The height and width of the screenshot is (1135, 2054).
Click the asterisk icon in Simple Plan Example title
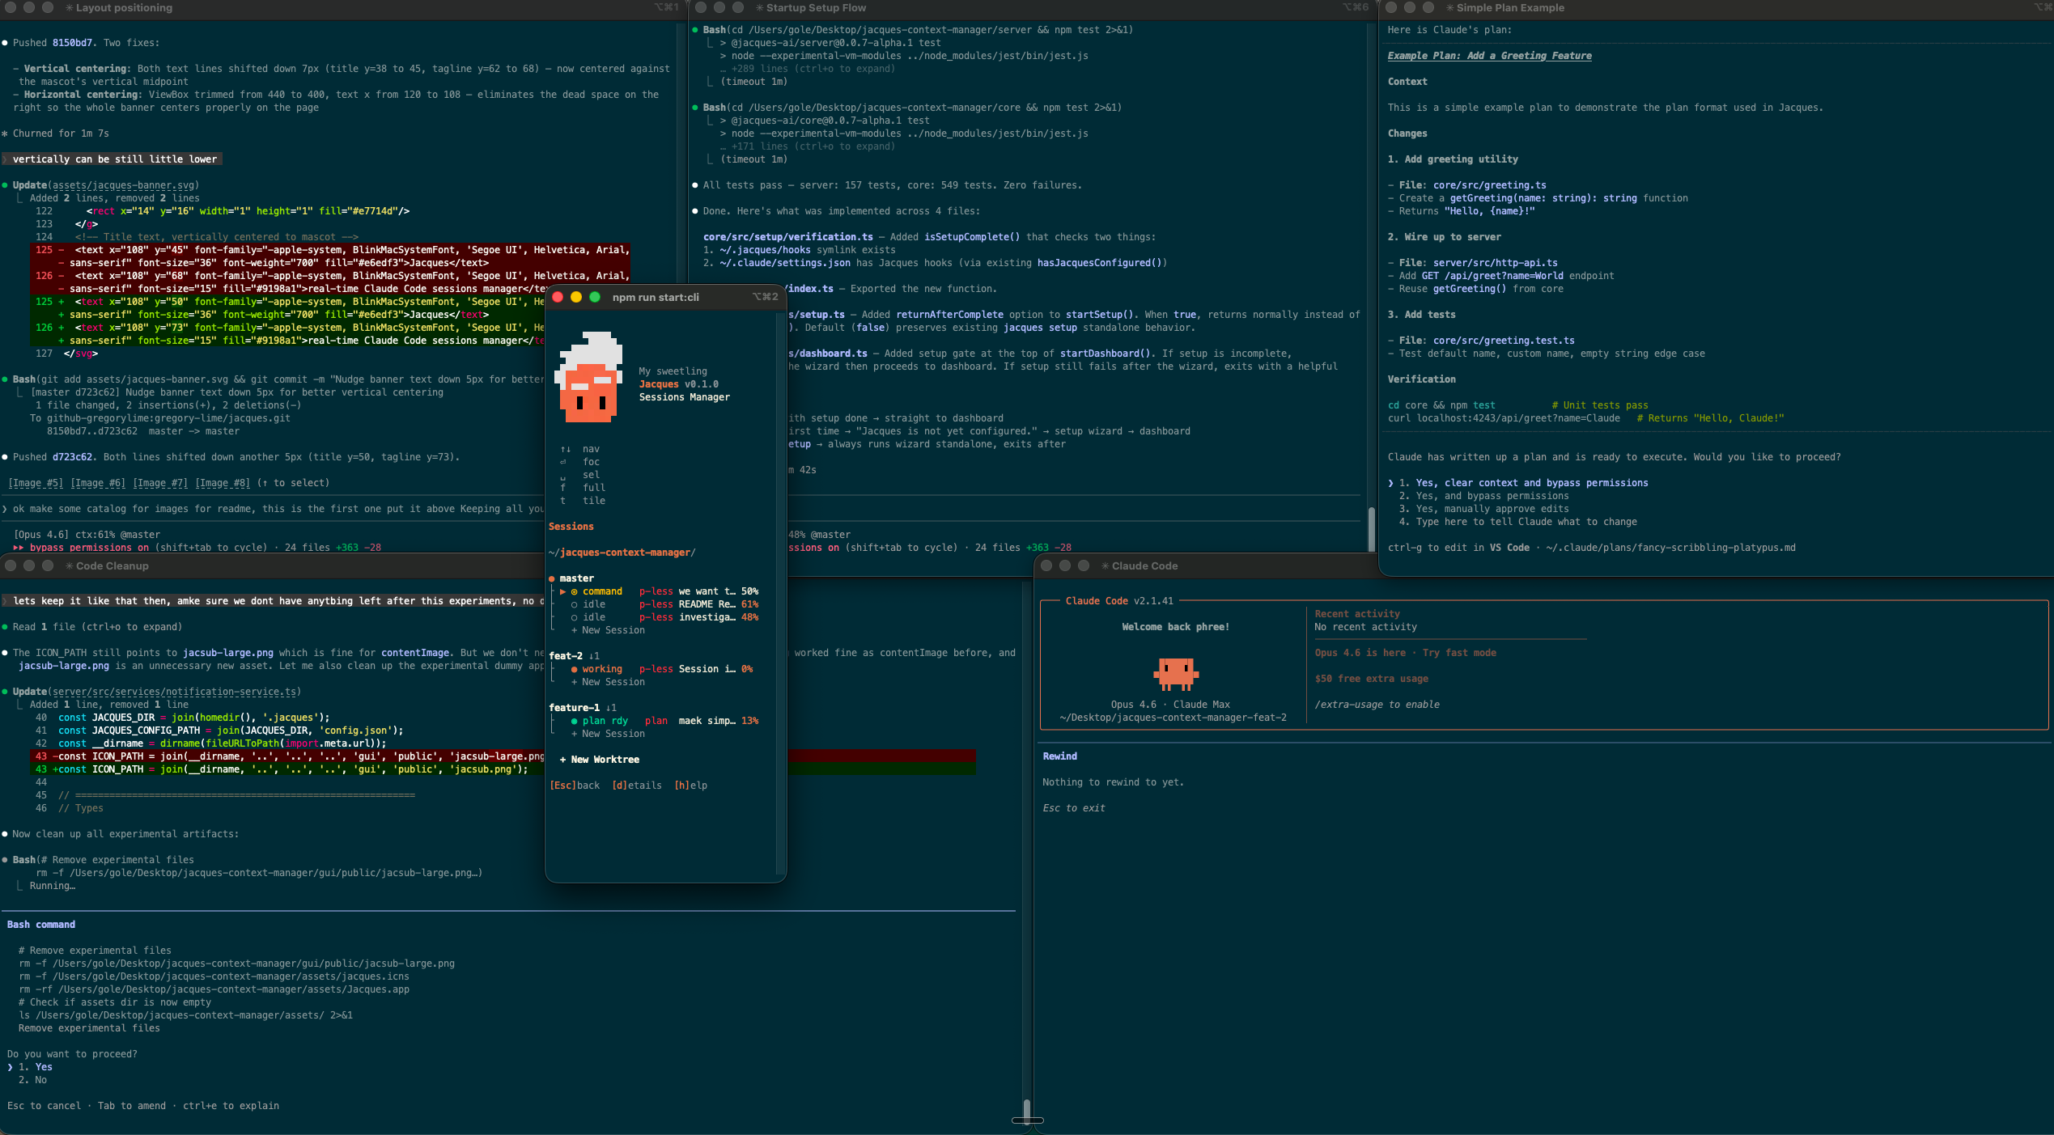(1450, 8)
